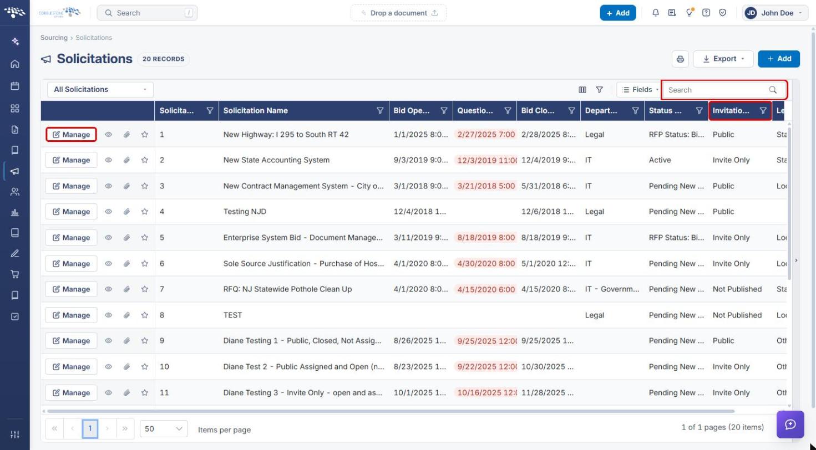Viewport: 816px width, 450px height.
Task: Click attachment paperclip for New State Accounting System
Action: coord(126,160)
